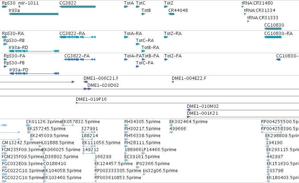The width and height of the screenshot is (299, 183).
Task: Click the DME1-019P16 clone label
Action: click(91, 99)
